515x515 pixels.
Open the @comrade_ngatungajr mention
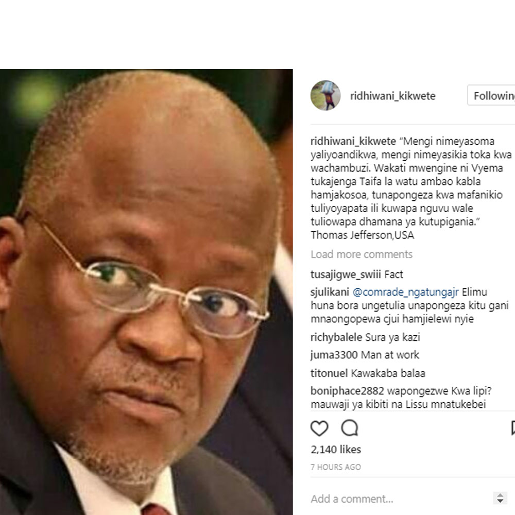(406, 292)
